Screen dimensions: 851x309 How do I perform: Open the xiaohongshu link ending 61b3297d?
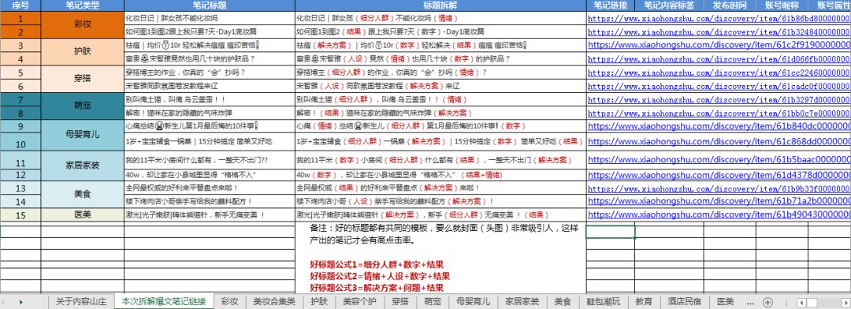[x=719, y=100]
